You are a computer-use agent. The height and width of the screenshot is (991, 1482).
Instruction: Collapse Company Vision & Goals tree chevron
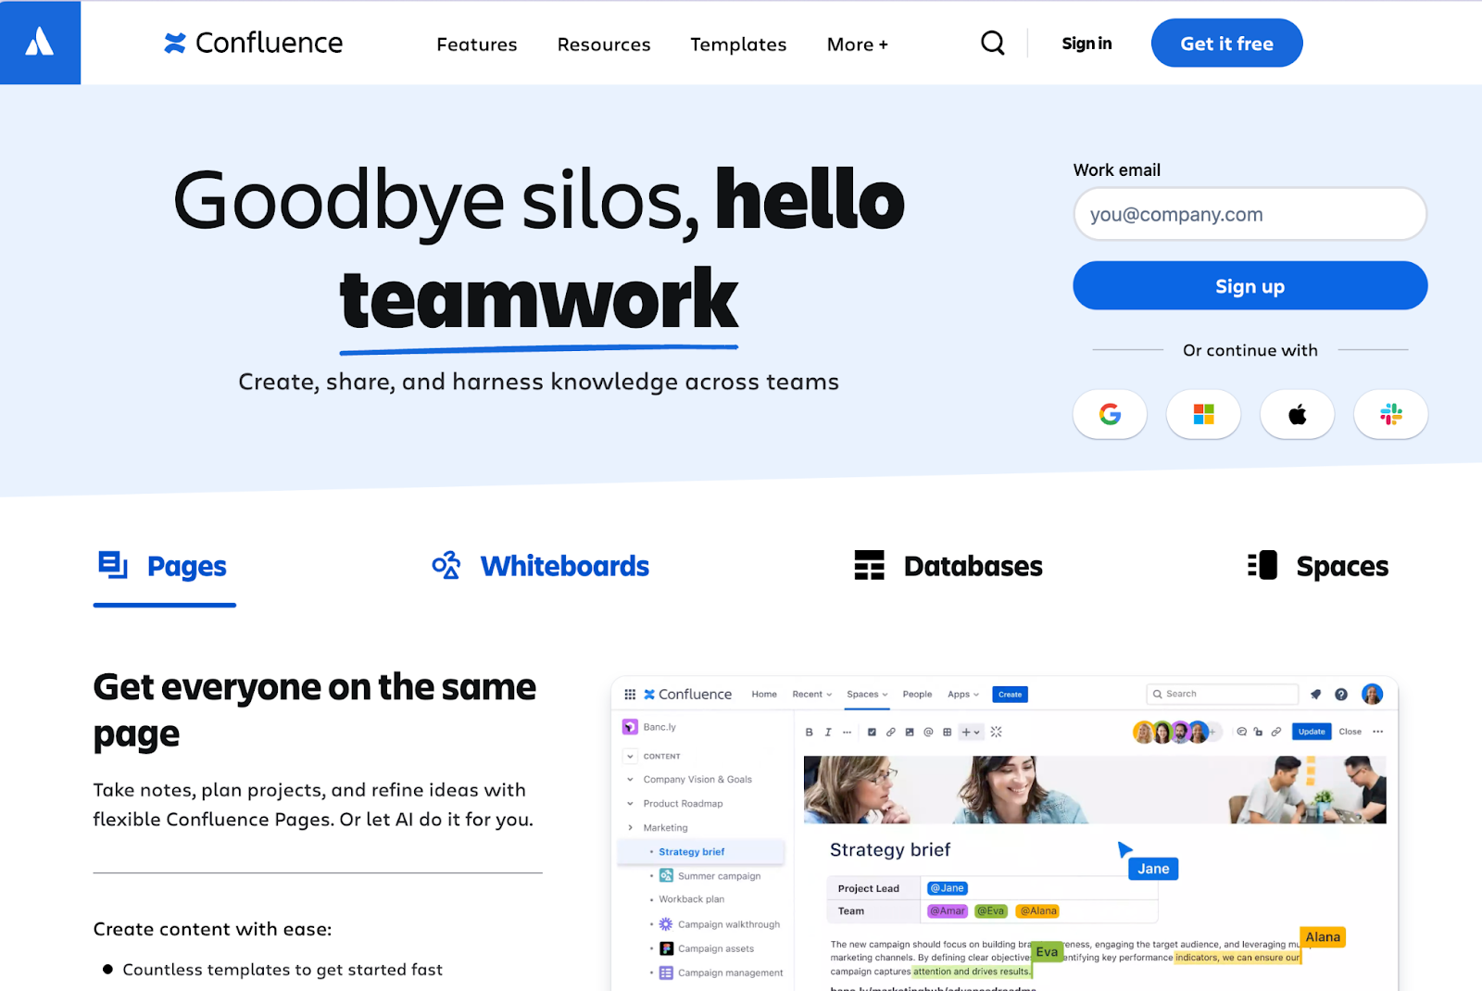pyautogui.click(x=630, y=779)
